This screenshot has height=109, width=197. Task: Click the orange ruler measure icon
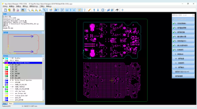pyautogui.click(x=90, y=10)
